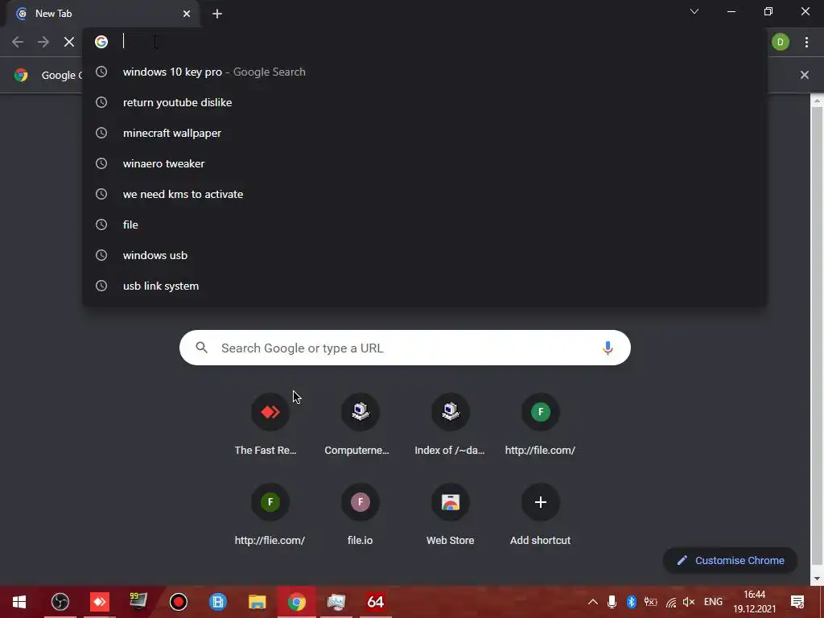Screen dimensions: 824x618
Task: Choose suggestion minecraft wallpaper
Action: coord(424,133)
